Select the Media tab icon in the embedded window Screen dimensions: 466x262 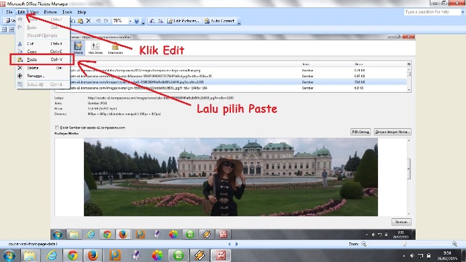click(78, 48)
